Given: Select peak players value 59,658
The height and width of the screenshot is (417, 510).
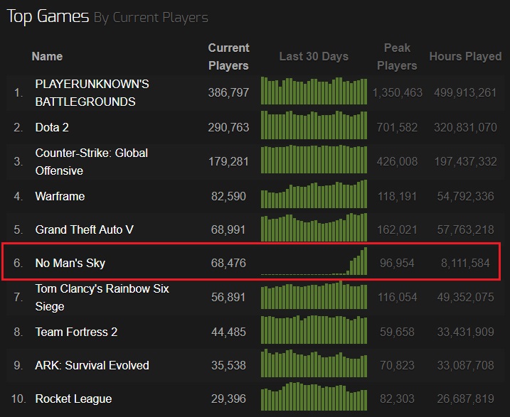Looking at the screenshot, I should coord(397,332).
